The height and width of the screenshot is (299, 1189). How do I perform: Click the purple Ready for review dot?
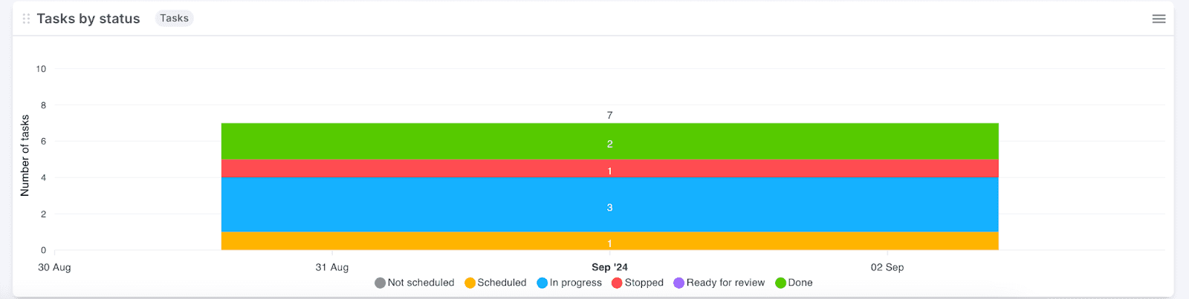point(678,283)
